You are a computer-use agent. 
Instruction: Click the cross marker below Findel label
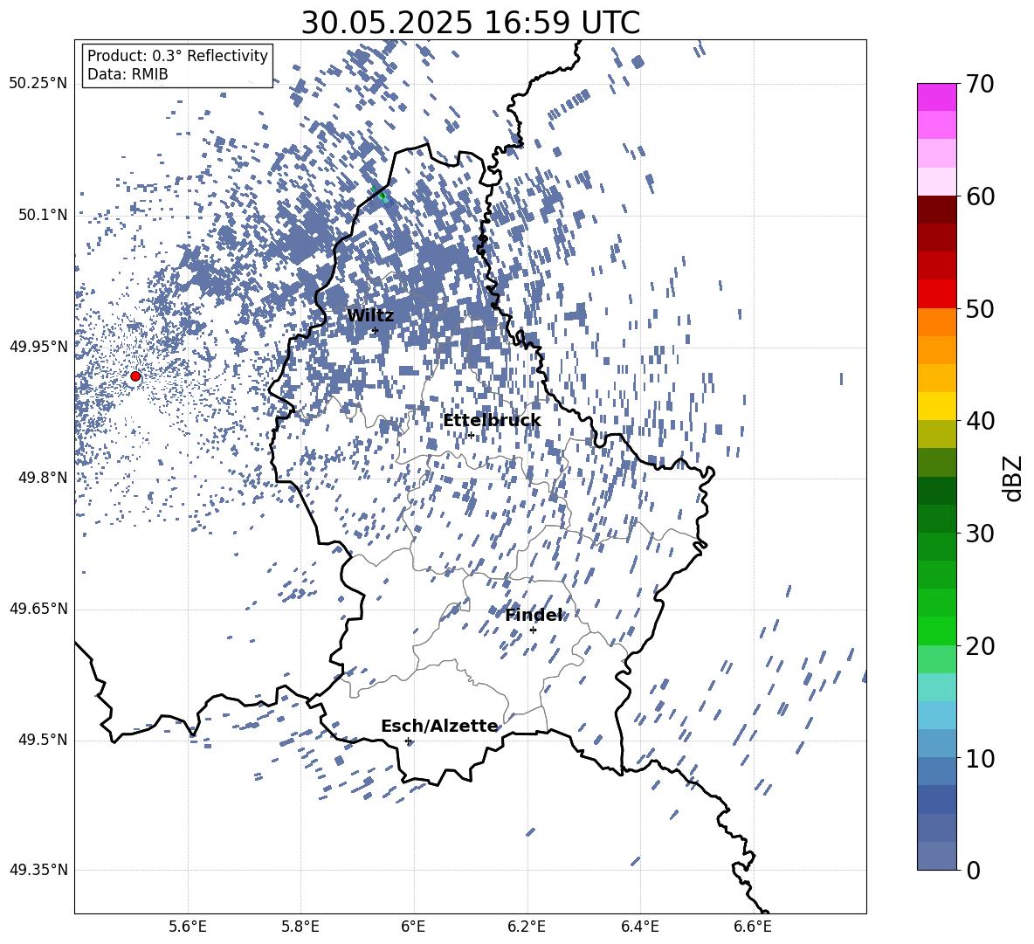533,630
